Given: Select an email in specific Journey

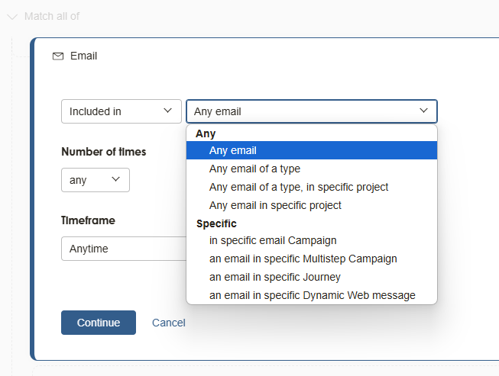Looking at the screenshot, I should pyautogui.click(x=275, y=277).
